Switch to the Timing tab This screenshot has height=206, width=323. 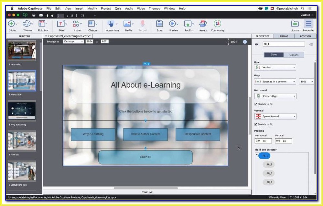coord(284,36)
